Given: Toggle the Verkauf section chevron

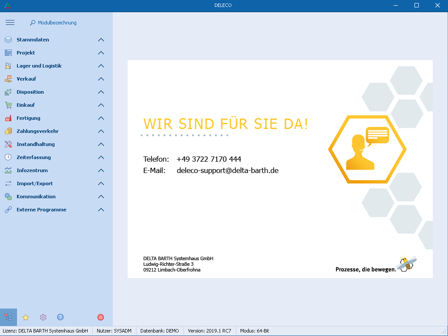Looking at the screenshot, I should pos(101,79).
